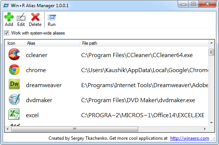Select the Excel icon in the list
Screen dimensions: 219x145
pyautogui.click(x=14, y=114)
